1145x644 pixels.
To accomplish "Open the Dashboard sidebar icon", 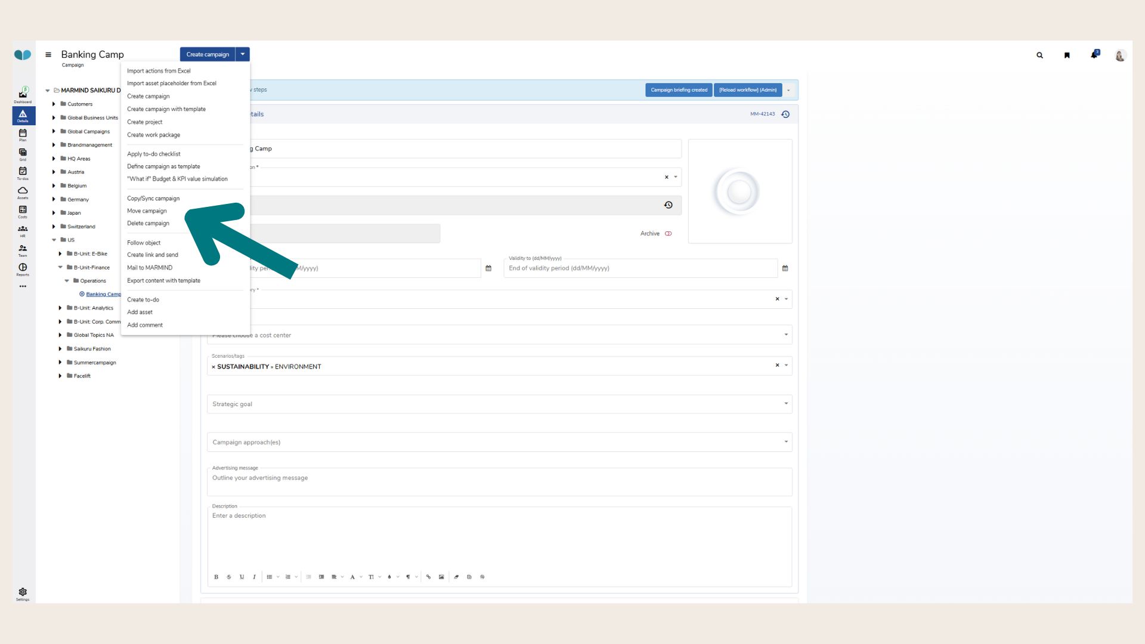I will [23, 94].
